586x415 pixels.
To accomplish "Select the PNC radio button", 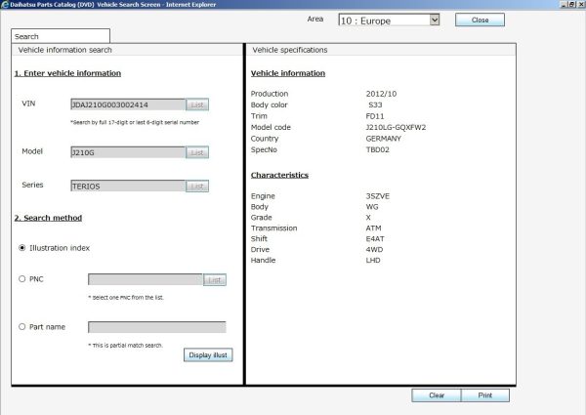I will pos(22,278).
